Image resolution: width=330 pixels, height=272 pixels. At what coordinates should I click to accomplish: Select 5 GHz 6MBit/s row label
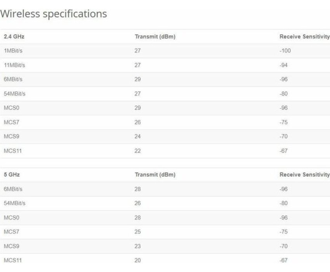[13, 189]
